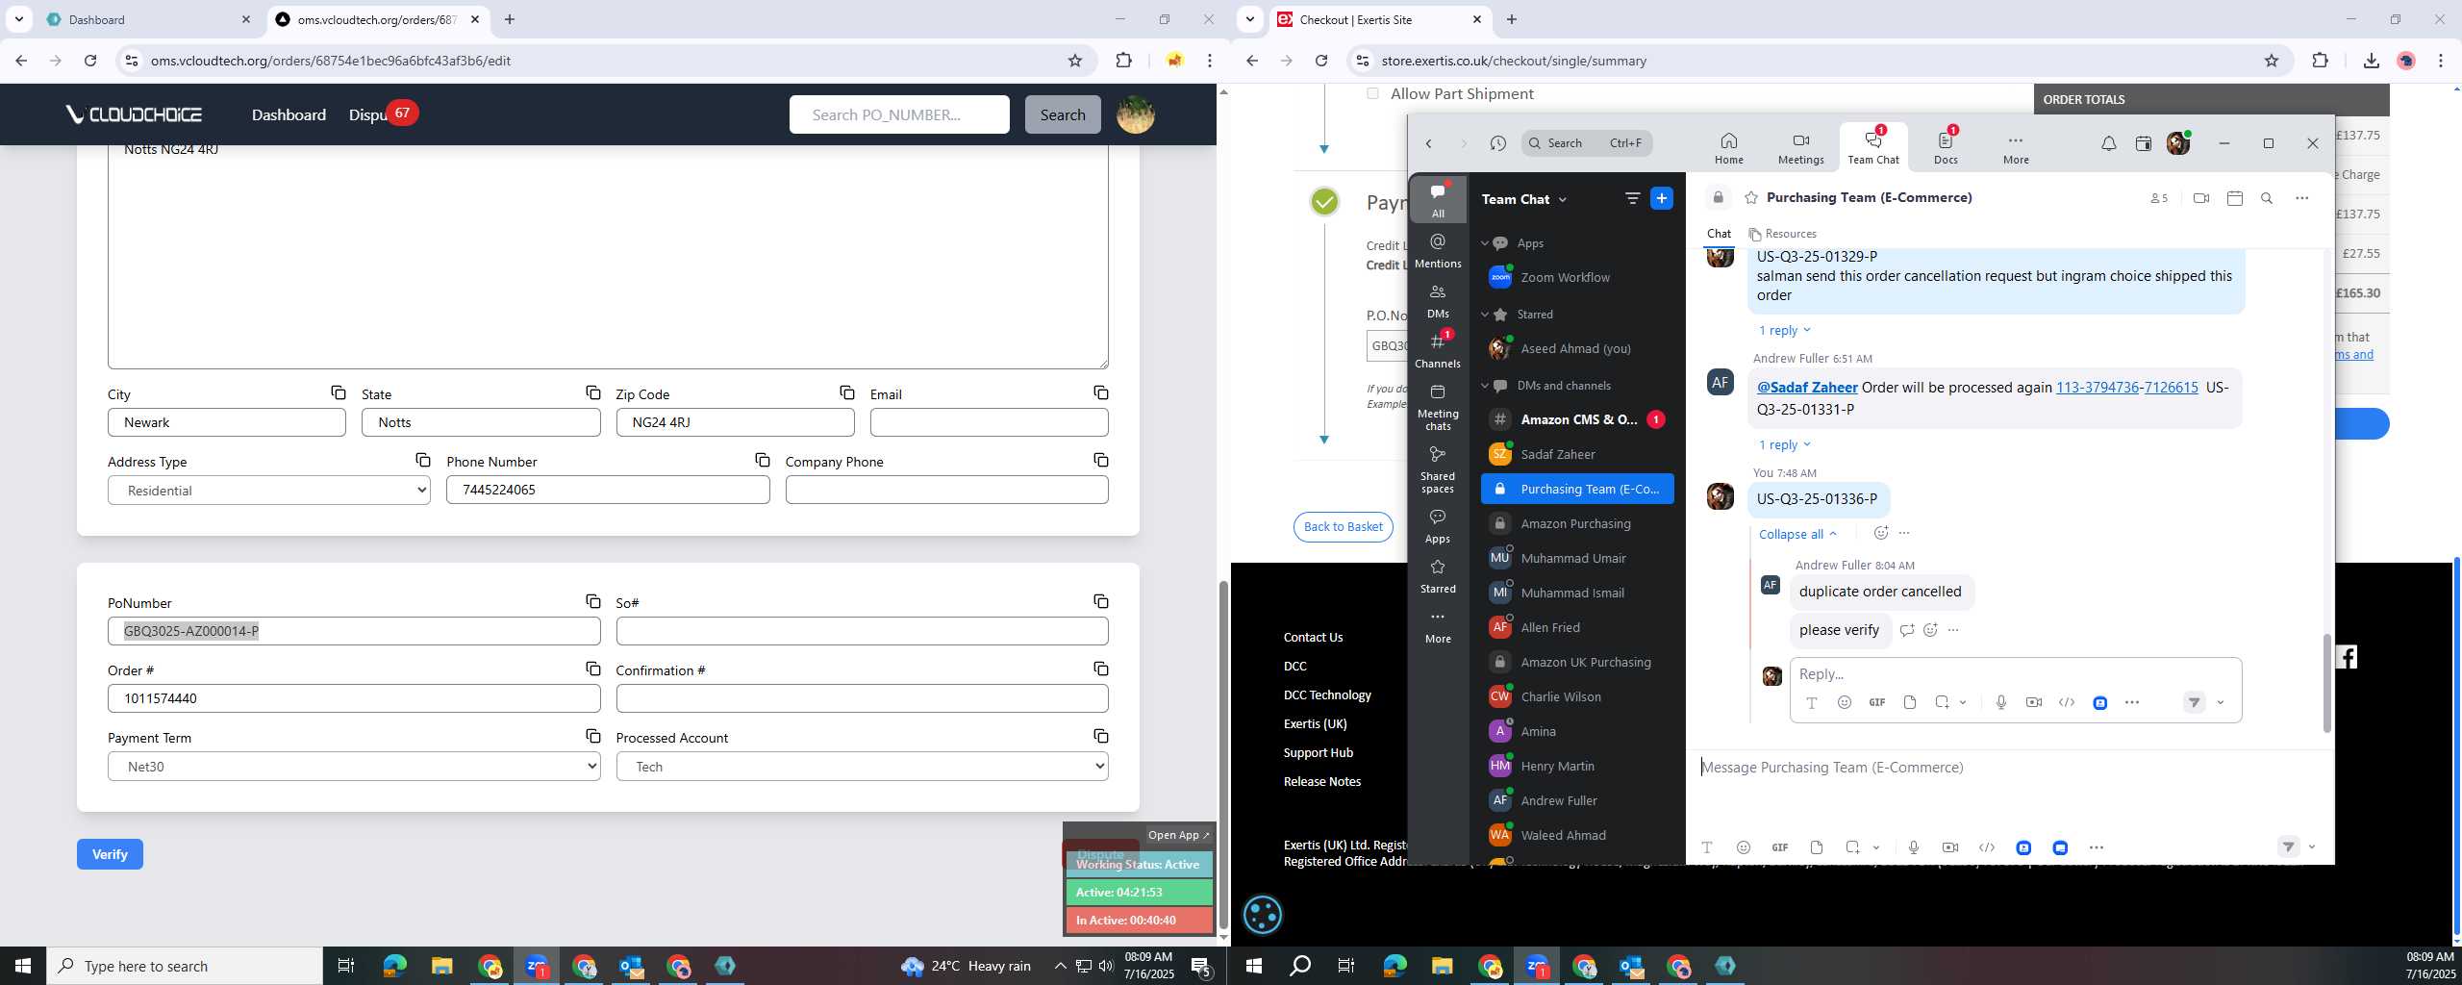Copy the Email field value
The height and width of the screenshot is (985, 2462).
(1100, 392)
